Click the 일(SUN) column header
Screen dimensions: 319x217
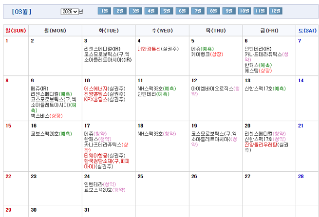pos(16,31)
